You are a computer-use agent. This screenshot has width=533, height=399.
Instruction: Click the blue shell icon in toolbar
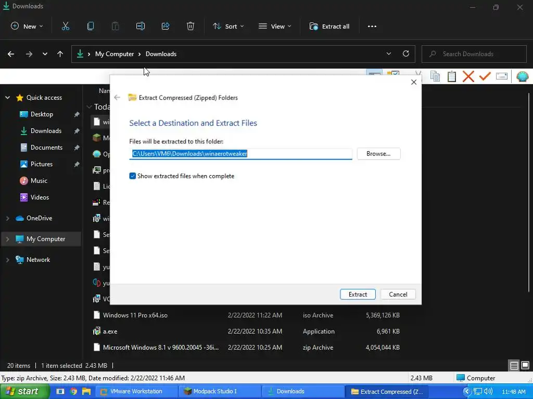(523, 76)
